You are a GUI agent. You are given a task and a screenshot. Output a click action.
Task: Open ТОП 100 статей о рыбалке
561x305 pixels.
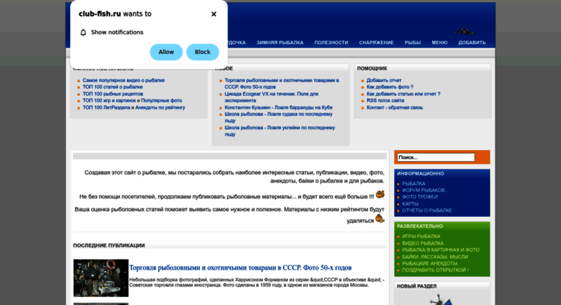click(x=113, y=87)
